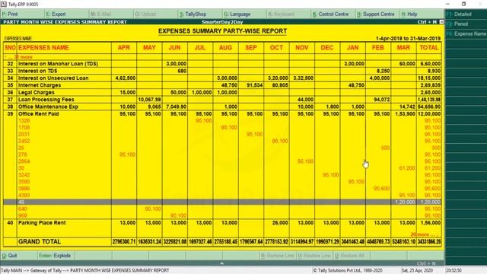487x274 pixels.
Task: Open the Export option
Action: [56, 14]
